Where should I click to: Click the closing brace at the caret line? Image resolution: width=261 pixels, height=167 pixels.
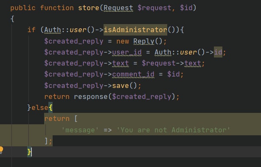pos(29,152)
